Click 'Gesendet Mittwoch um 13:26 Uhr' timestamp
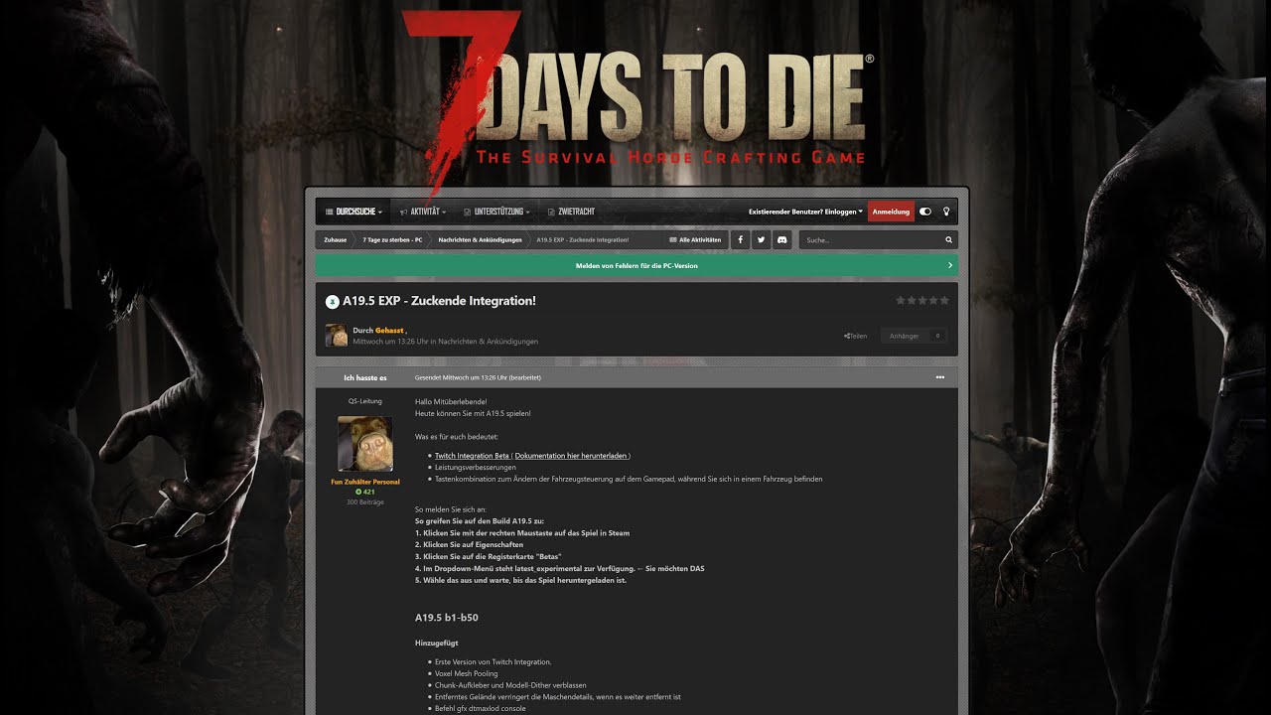The height and width of the screenshot is (715, 1271). pyautogui.click(x=462, y=377)
